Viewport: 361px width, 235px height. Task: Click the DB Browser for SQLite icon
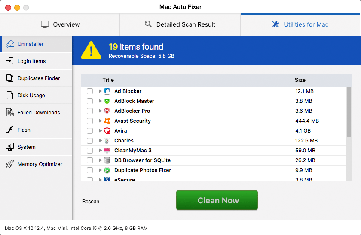[x=107, y=160]
